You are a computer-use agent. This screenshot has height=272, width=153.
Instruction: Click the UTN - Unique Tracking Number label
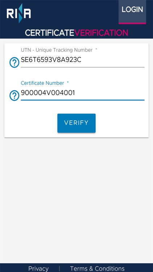coord(57,50)
